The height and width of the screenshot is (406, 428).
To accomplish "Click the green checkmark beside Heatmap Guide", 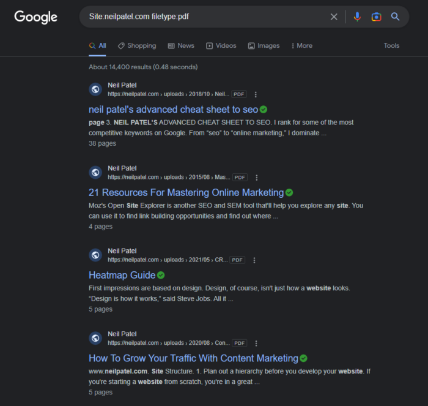I will click(x=161, y=276).
